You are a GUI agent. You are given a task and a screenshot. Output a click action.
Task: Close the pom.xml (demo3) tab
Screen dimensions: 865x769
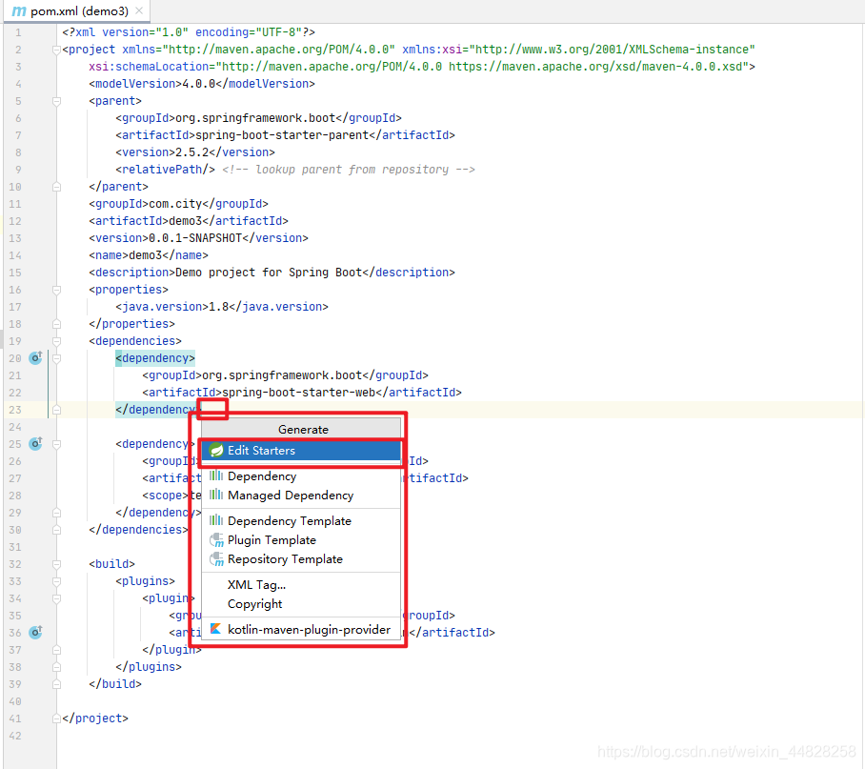click(x=140, y=10)
